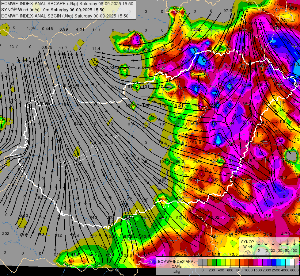The height and width of the screenshot is (276, 300).
Task: Click the '0.875' station value
Action: 47,48
